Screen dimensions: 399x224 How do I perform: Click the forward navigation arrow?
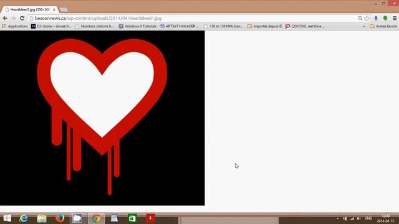(x=14, y=18)
